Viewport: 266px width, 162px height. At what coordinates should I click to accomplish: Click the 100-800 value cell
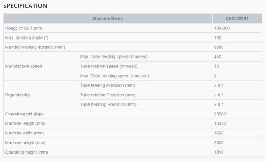coord(237,28)
